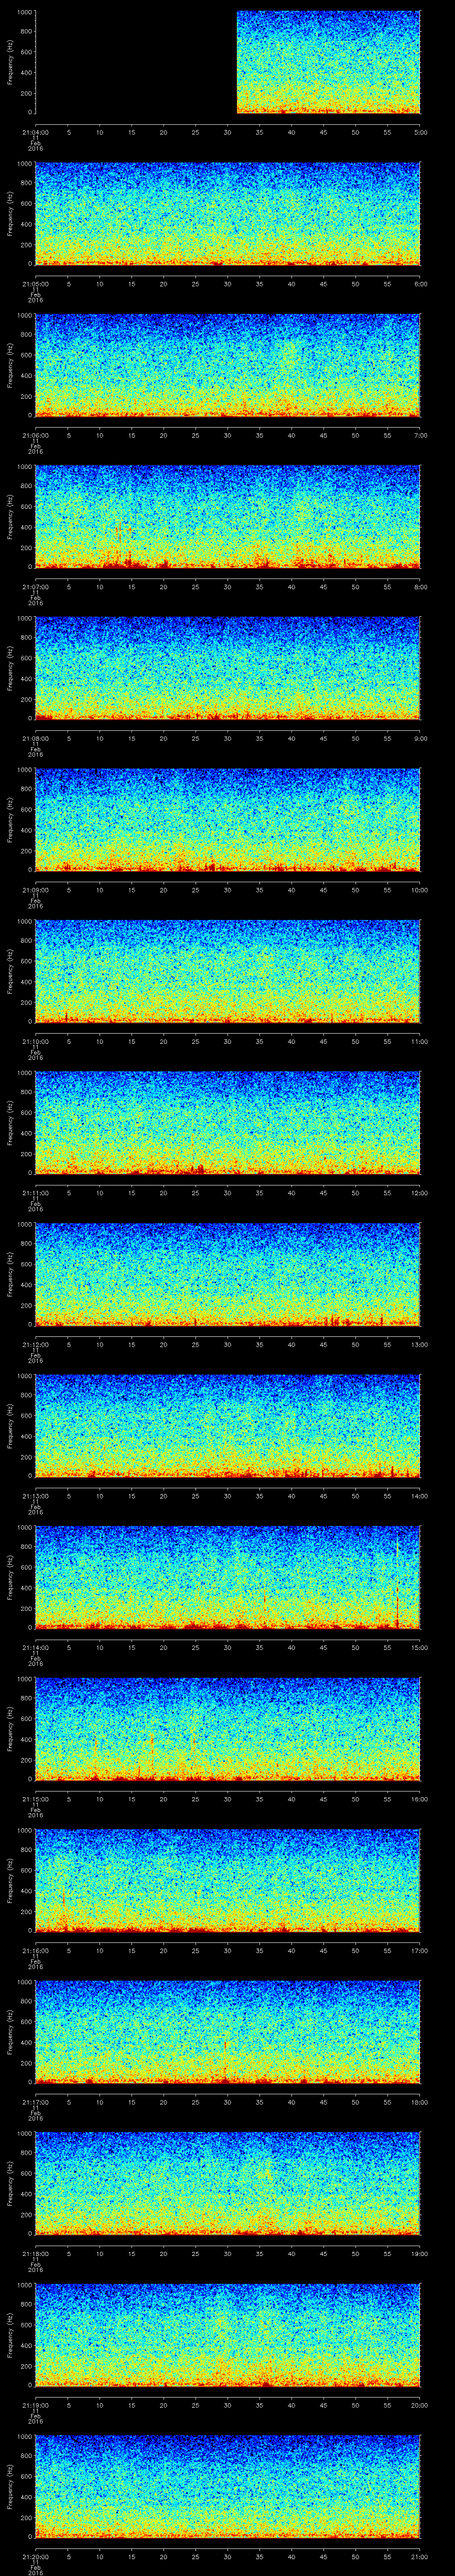The image size is (455, 2576).
Task: Click the 11:00 end time label
Action: pyautogui.click(x=420, y=1041)
